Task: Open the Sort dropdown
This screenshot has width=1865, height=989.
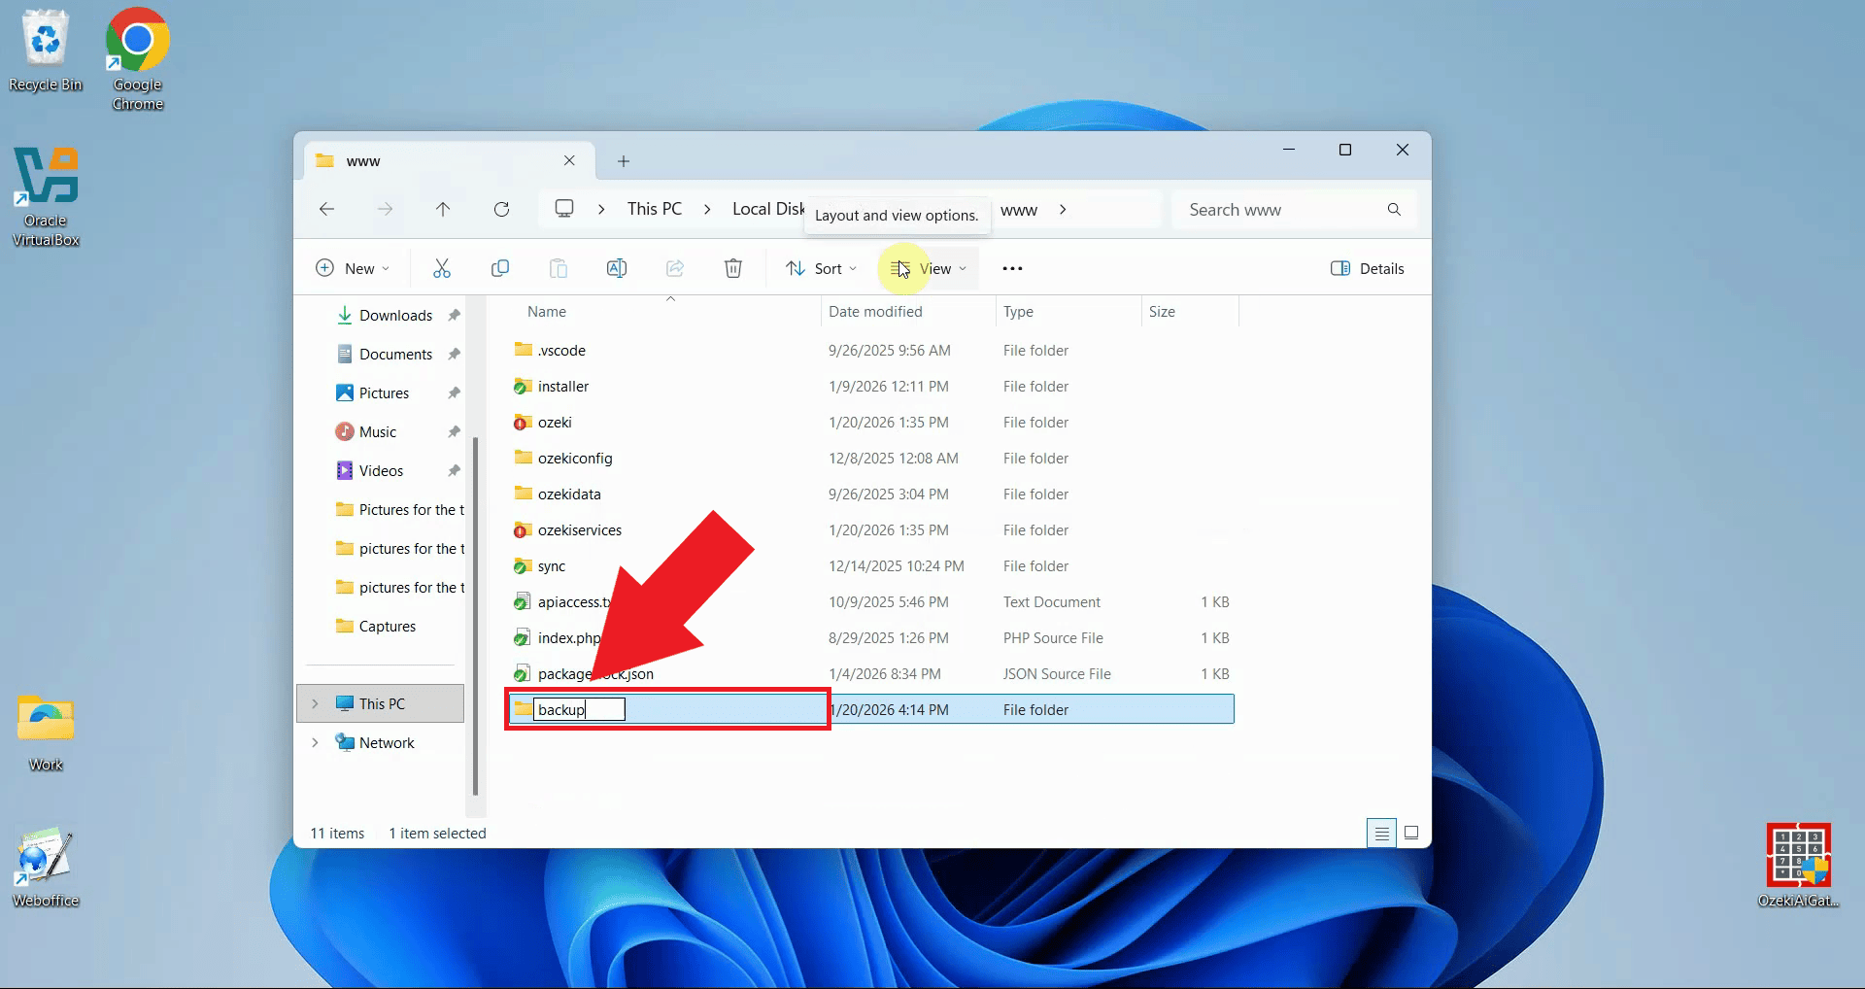Action: (x=821, y=268)
